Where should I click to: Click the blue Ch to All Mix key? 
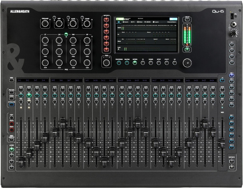12,105
